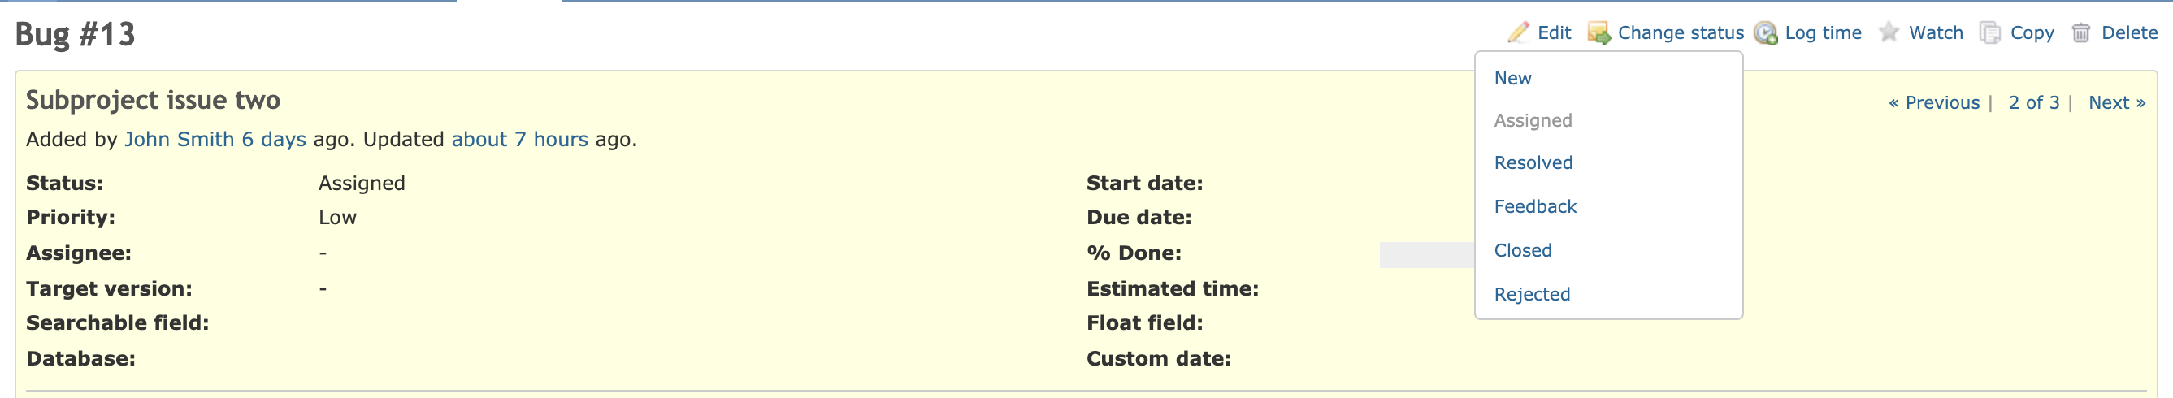This screenshot has height=398, width=2173.
Task: Pick Rejected from the status list
Action: tap(1532, 294)
